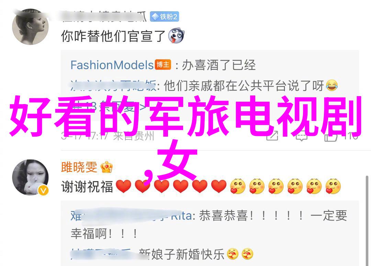Viewport: 371px width, 266px height.
Task: Click the 来自贵州 location timestamp
Action: [134, 136]
